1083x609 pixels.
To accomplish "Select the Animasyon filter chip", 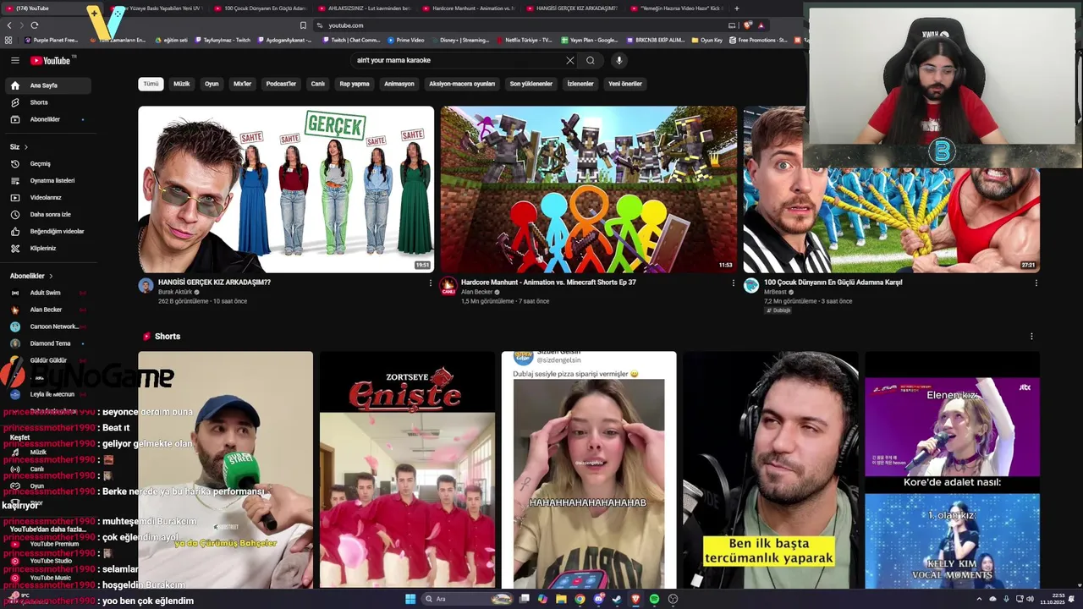I will pyautogui.click(x=399, y=84).
